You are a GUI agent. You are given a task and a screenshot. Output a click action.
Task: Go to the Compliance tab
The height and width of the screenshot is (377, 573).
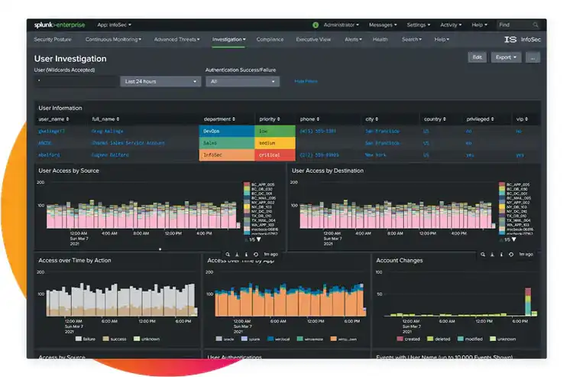click(x=270, y=39)
